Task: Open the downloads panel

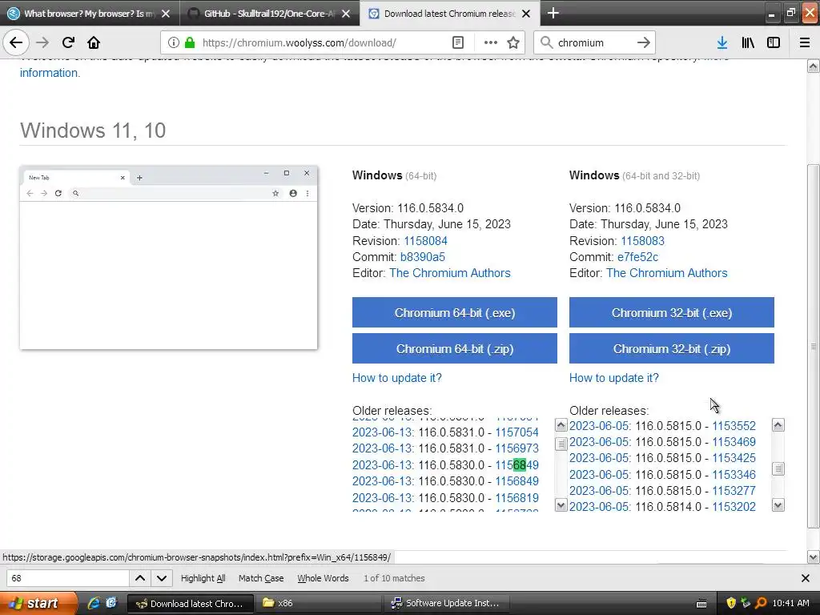Action: (722, 42)
